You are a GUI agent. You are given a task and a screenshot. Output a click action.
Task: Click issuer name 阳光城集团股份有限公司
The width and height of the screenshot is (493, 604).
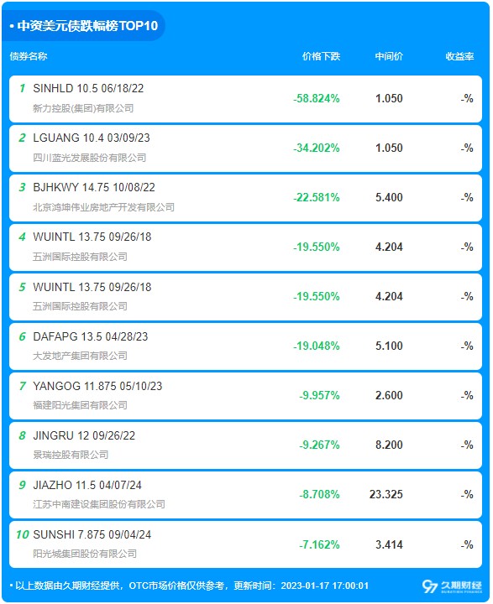[x=85, y=554]
